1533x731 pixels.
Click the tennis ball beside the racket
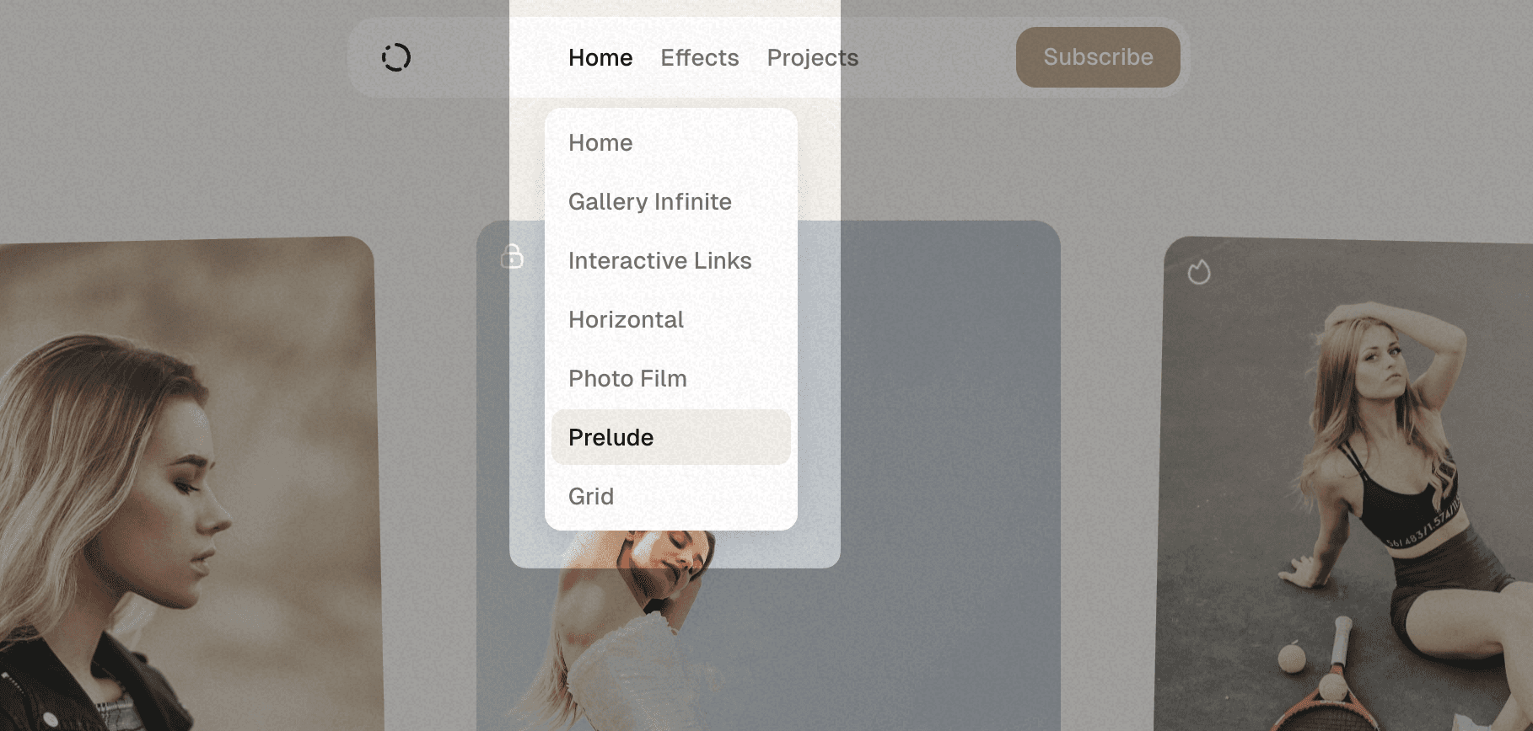(x=1291, y=657)
